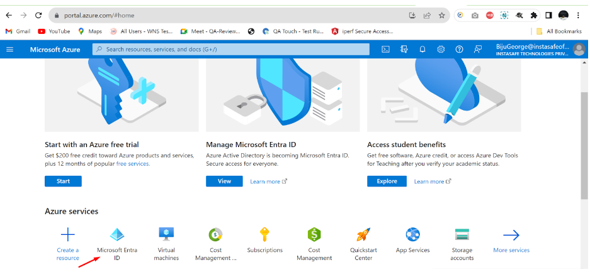Open the Subscriptions key icon
590x272 pixels.
(x=265, y=234)
